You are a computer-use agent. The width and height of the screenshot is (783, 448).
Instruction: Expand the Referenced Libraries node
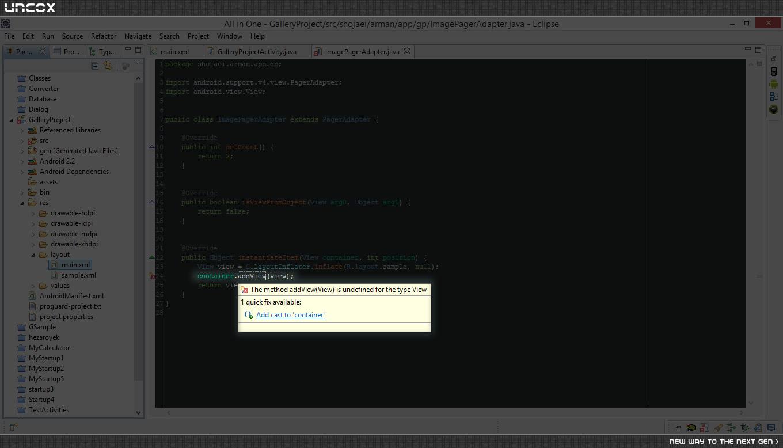22,130
